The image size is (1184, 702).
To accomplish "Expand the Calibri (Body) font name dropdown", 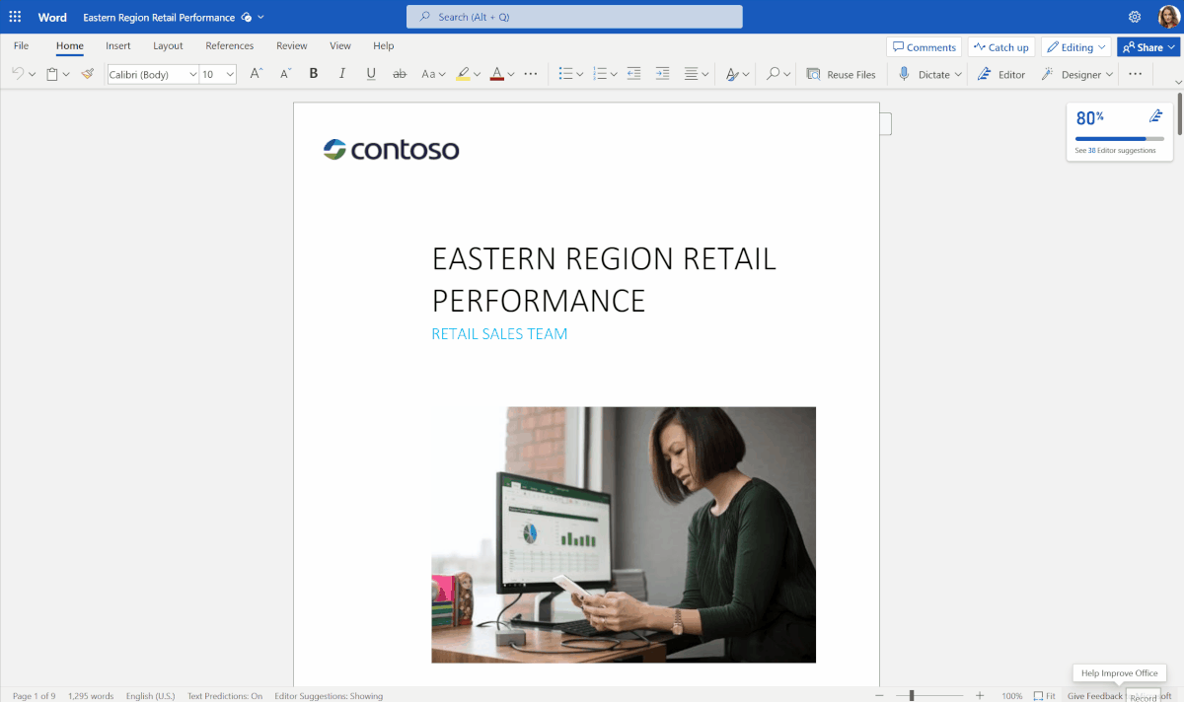I will 192,74.
